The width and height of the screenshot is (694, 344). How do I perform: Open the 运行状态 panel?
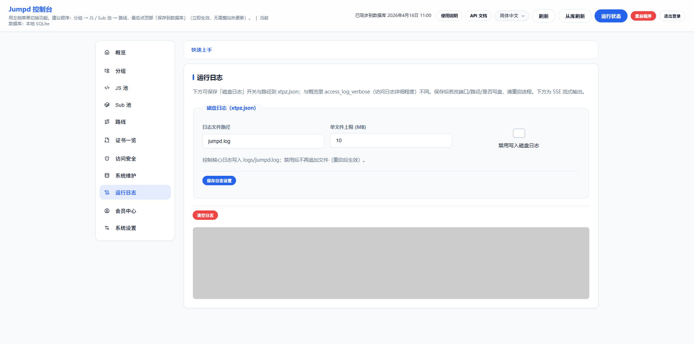pos(611,16)
